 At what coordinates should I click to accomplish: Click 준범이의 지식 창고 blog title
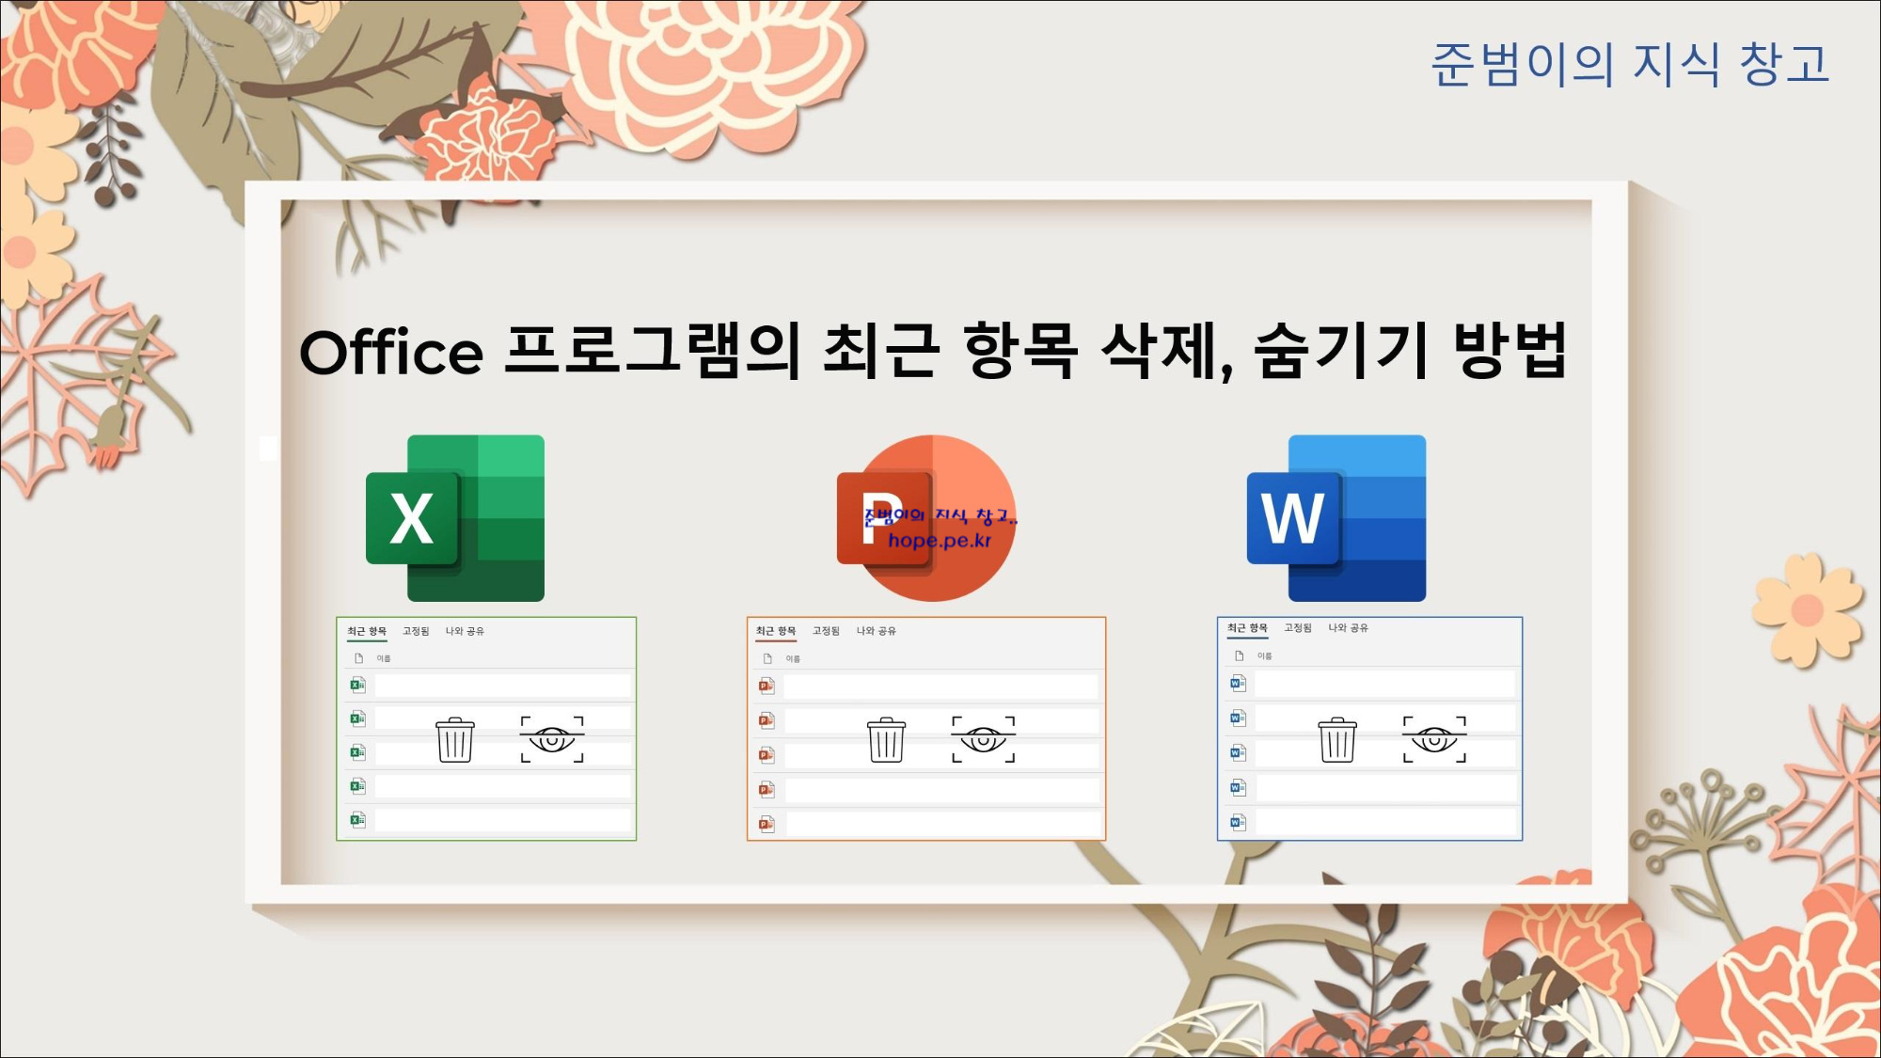pos(1629,64)
